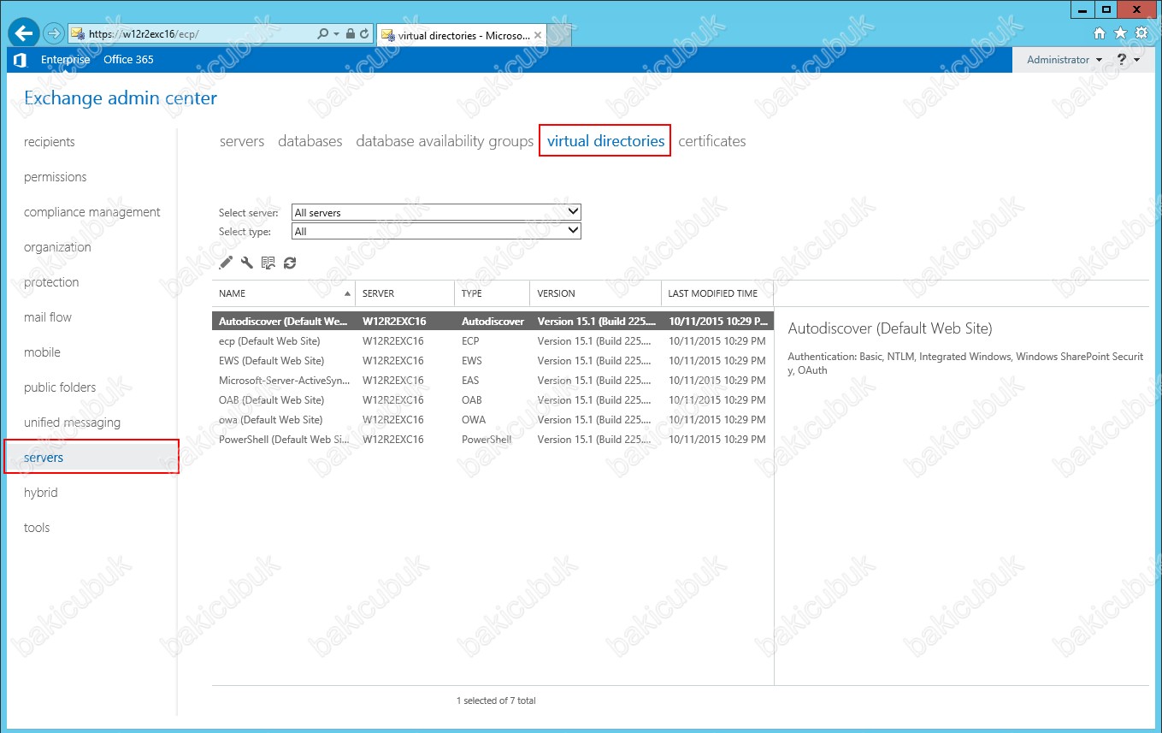Screen dimensions: 1162x733
Task: Open protection in the left navigation
Action: [x=51, y=282]
